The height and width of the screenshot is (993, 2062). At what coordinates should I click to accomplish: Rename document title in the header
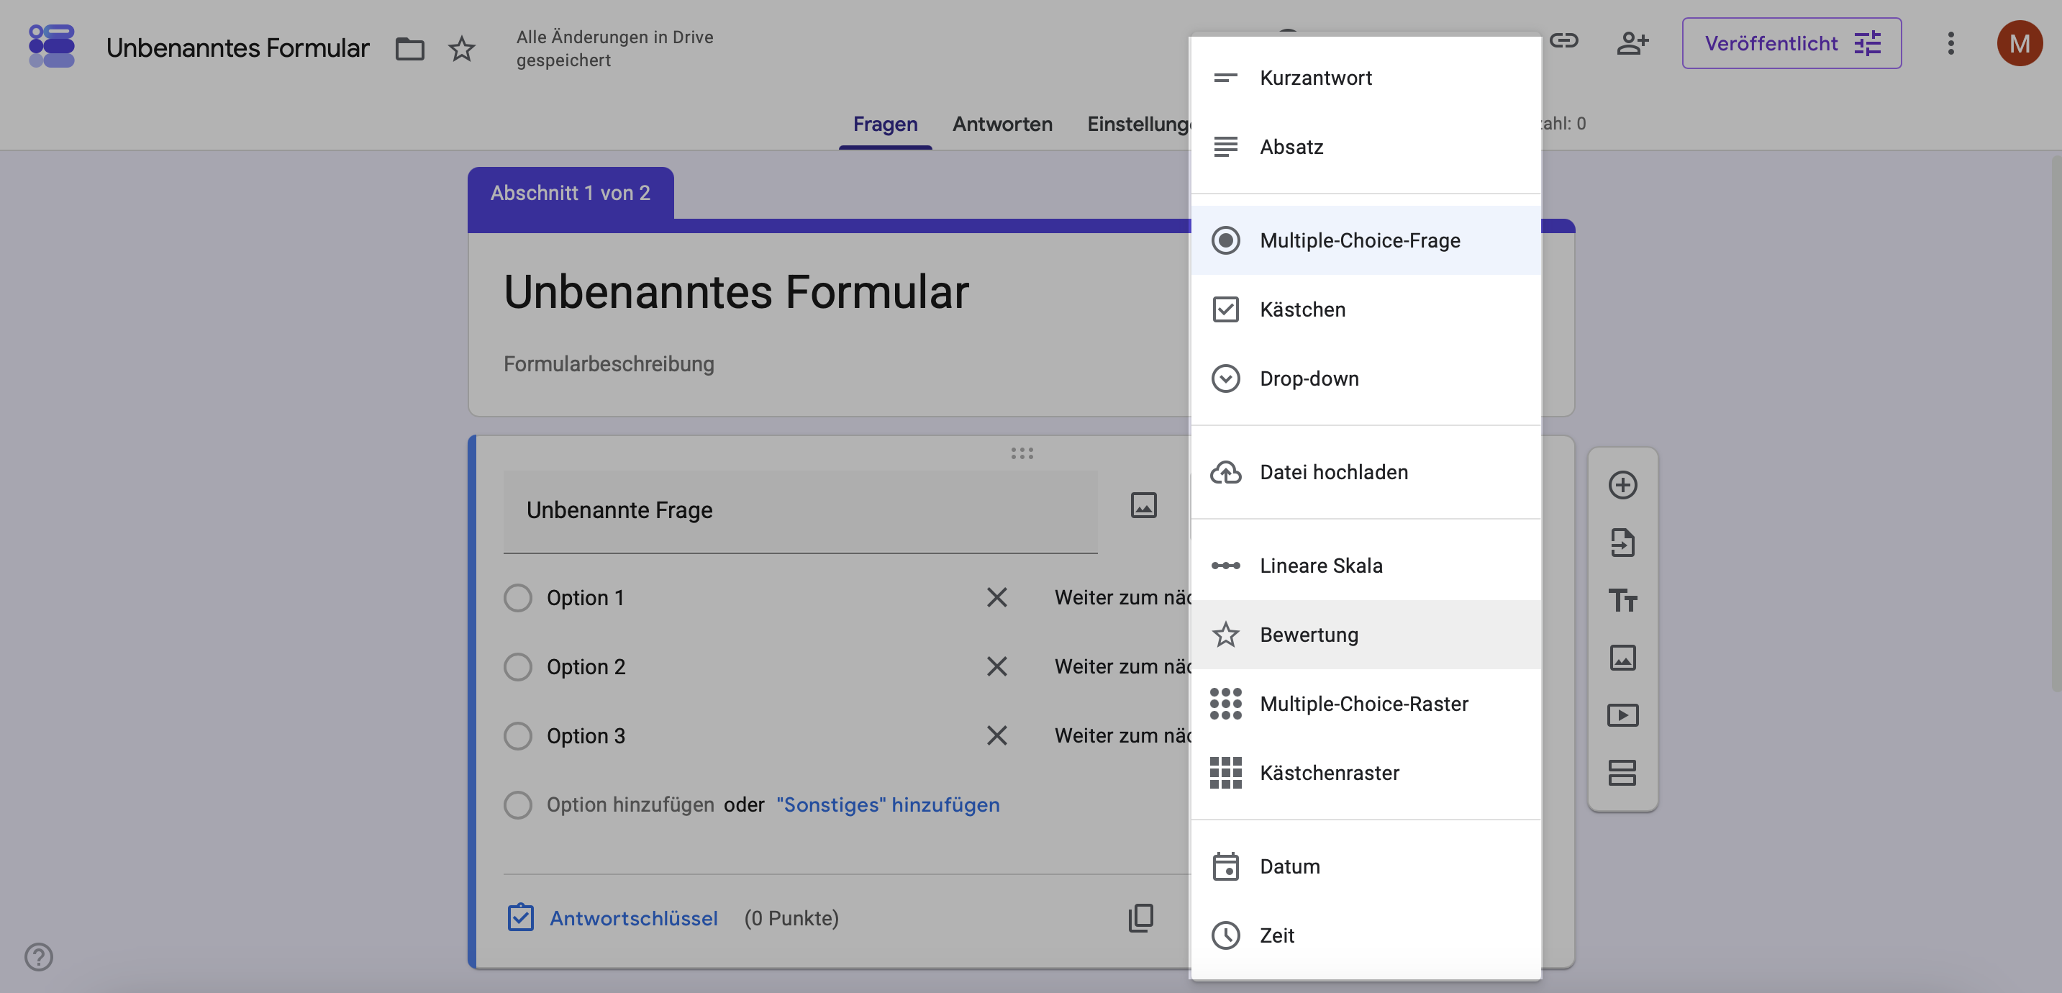(x=237, y=48)
